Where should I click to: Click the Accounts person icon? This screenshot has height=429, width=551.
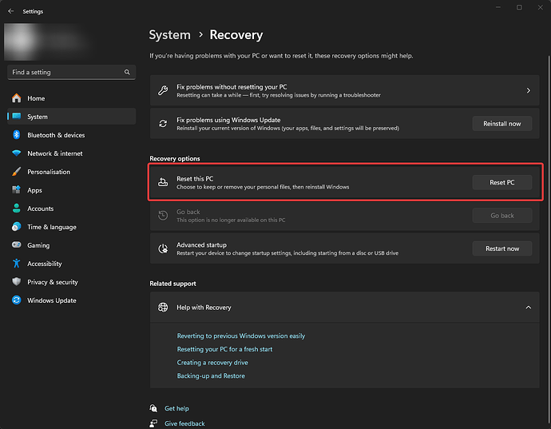tap(17, 209)
